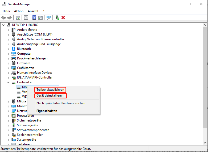Select the Druckwarteschlangen tree label
Image resolution: width=208 pixels, height=152 pixels.
[x=32, y=58]
